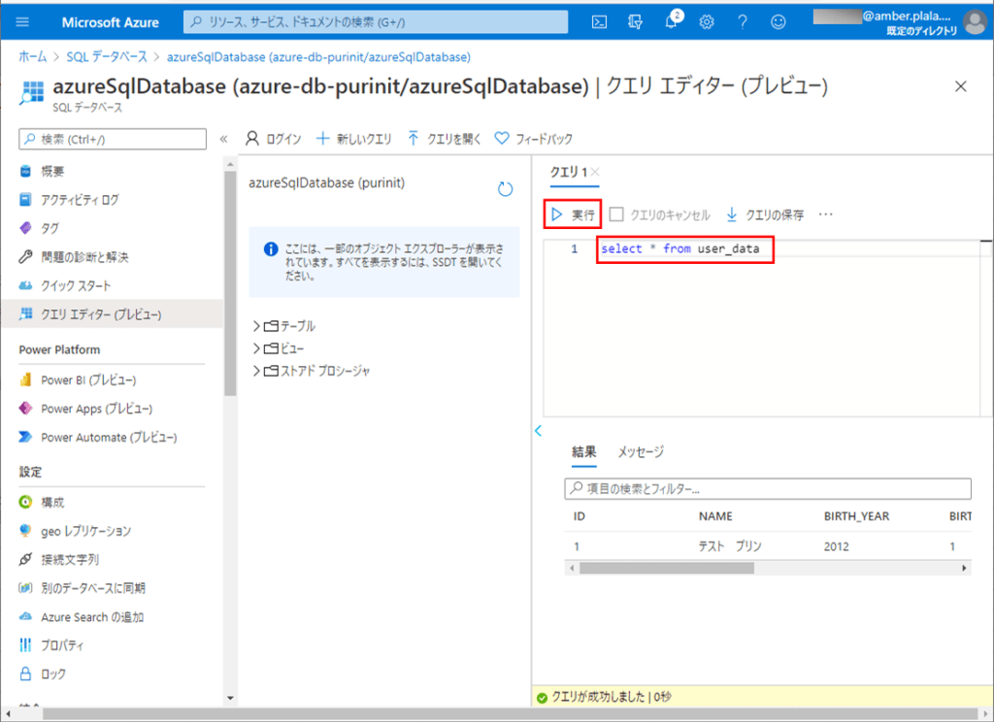The width and height of the screenshot is (994, 722).
Task: Close the query editor blade
Action: point(961,86)
